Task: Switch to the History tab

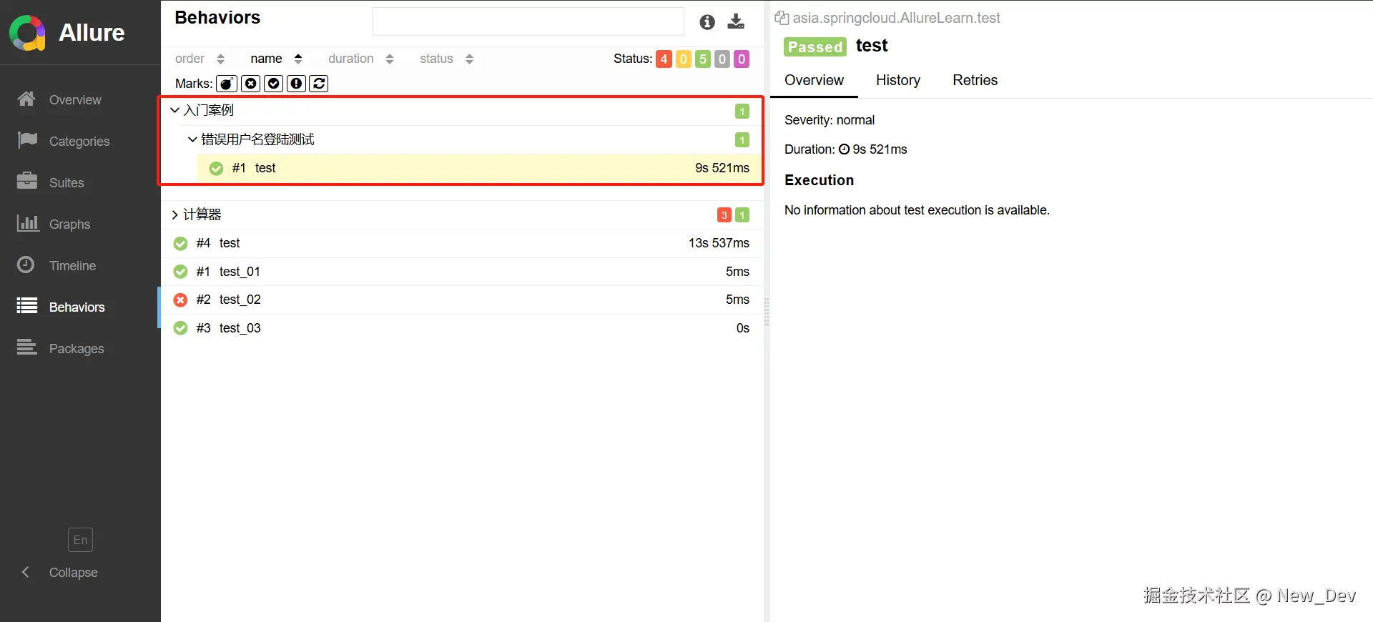Action: pyautogui.click(x=898, y=80)
